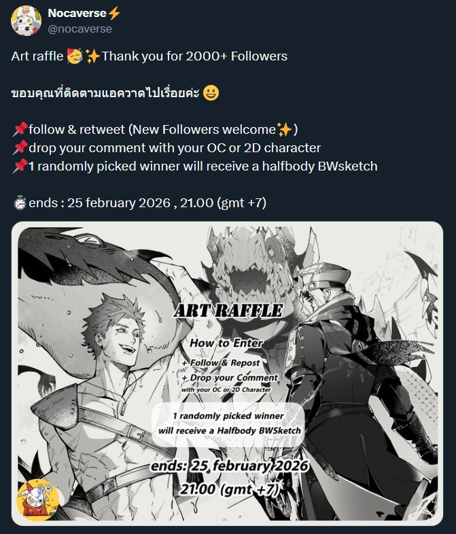Click the stopwatch emoji before ends
The image size is (456, 534).
point(20,203)
